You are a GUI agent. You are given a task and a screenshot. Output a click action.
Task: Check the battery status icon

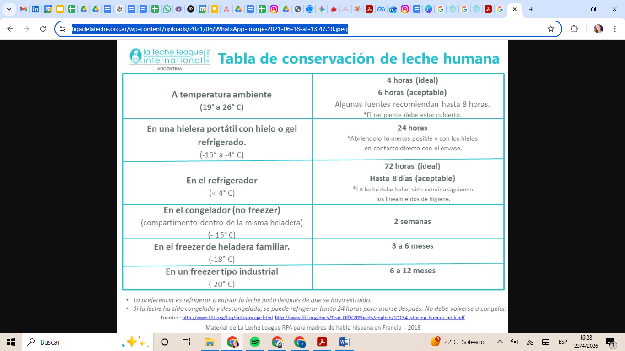(x=515, y=342)
